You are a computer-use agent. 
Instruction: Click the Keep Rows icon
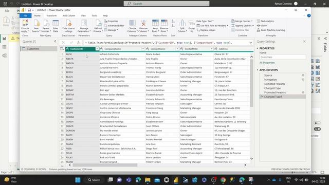(x=155, y=23)
